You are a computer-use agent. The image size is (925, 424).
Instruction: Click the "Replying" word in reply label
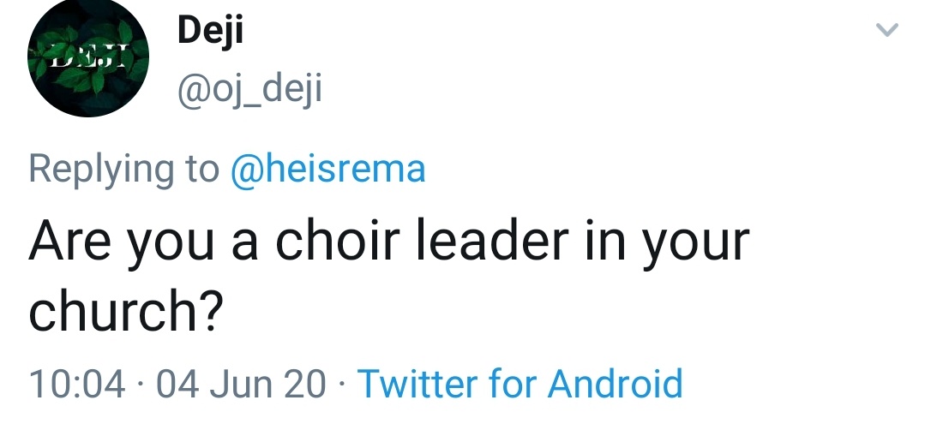[103, 168]
